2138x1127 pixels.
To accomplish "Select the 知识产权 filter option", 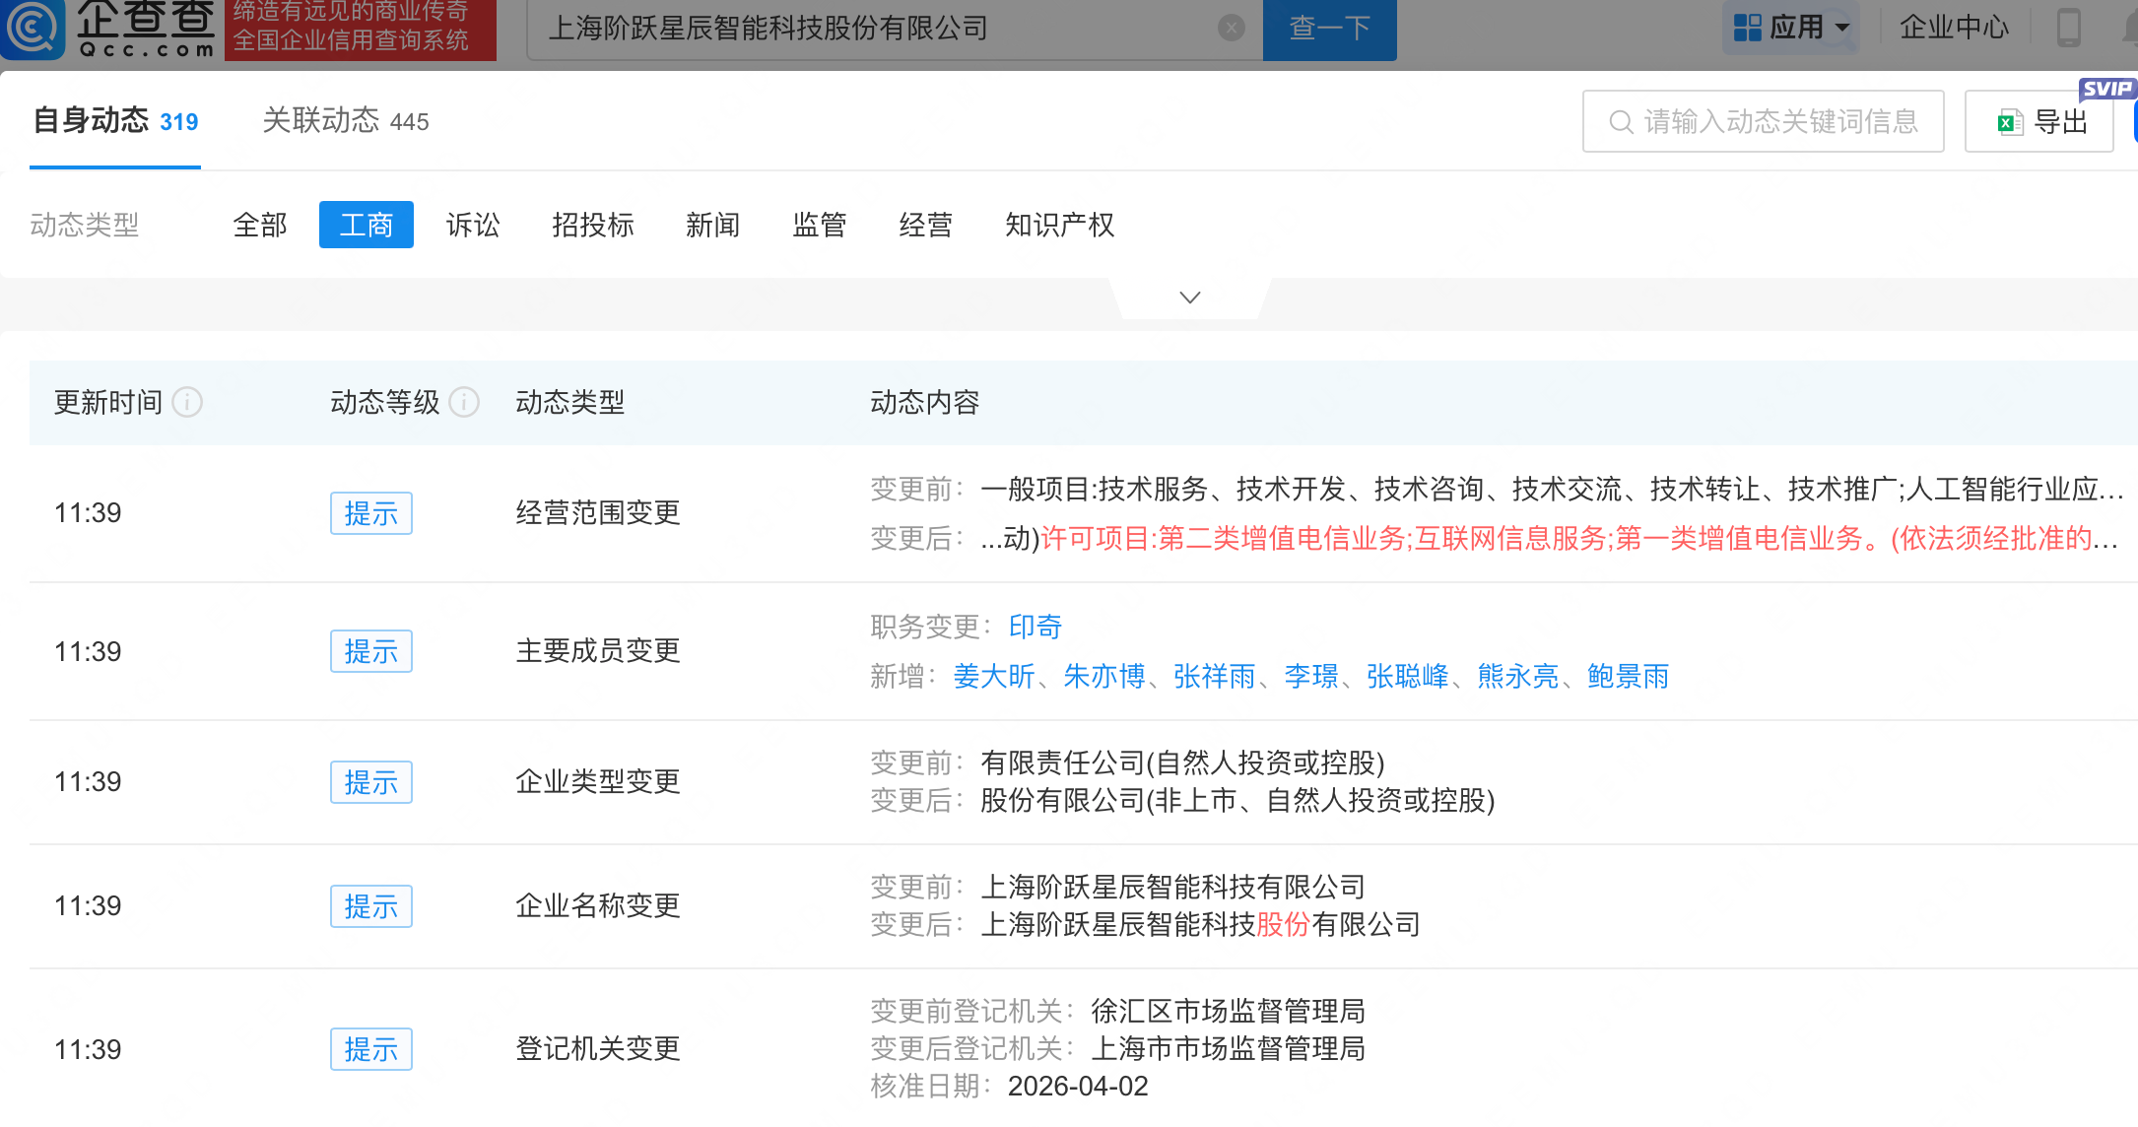I will point(1059,225).
